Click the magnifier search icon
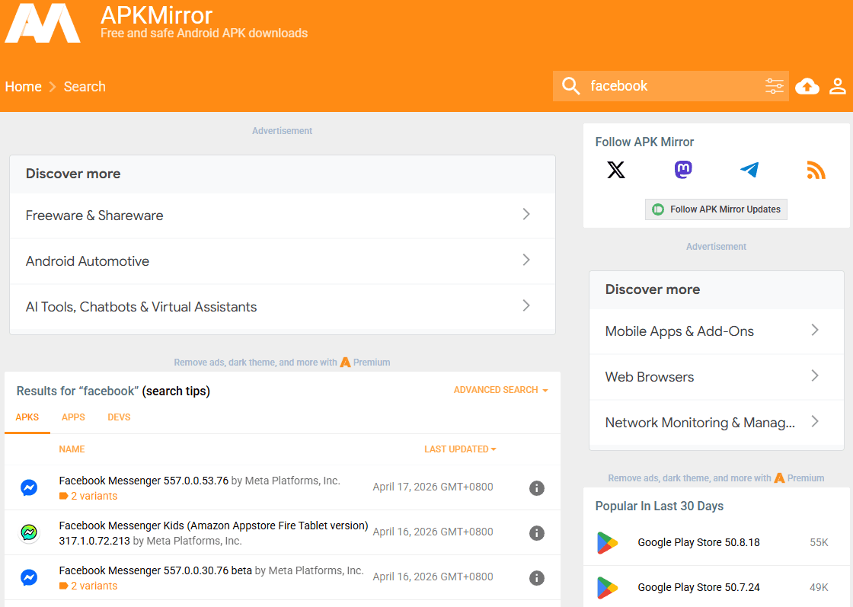The width and height of the screenshot is (853, 607). click(570, 86)
